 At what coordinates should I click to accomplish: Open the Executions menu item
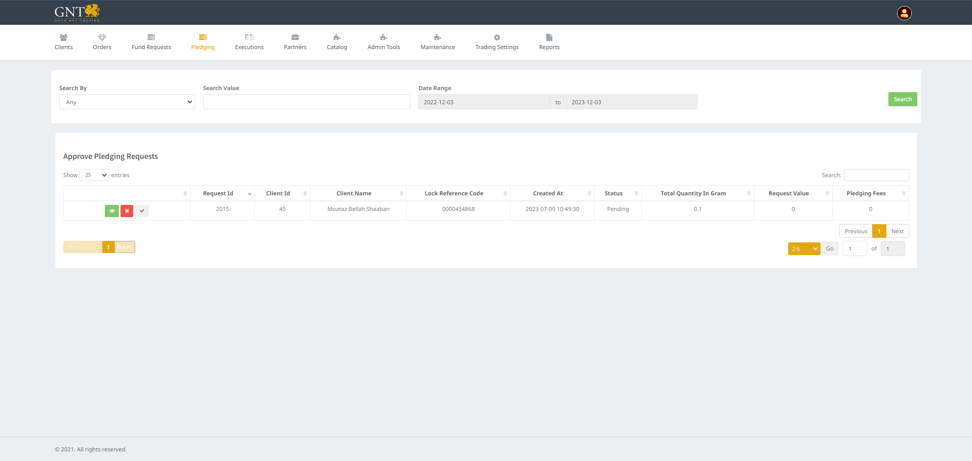(249, 41)
